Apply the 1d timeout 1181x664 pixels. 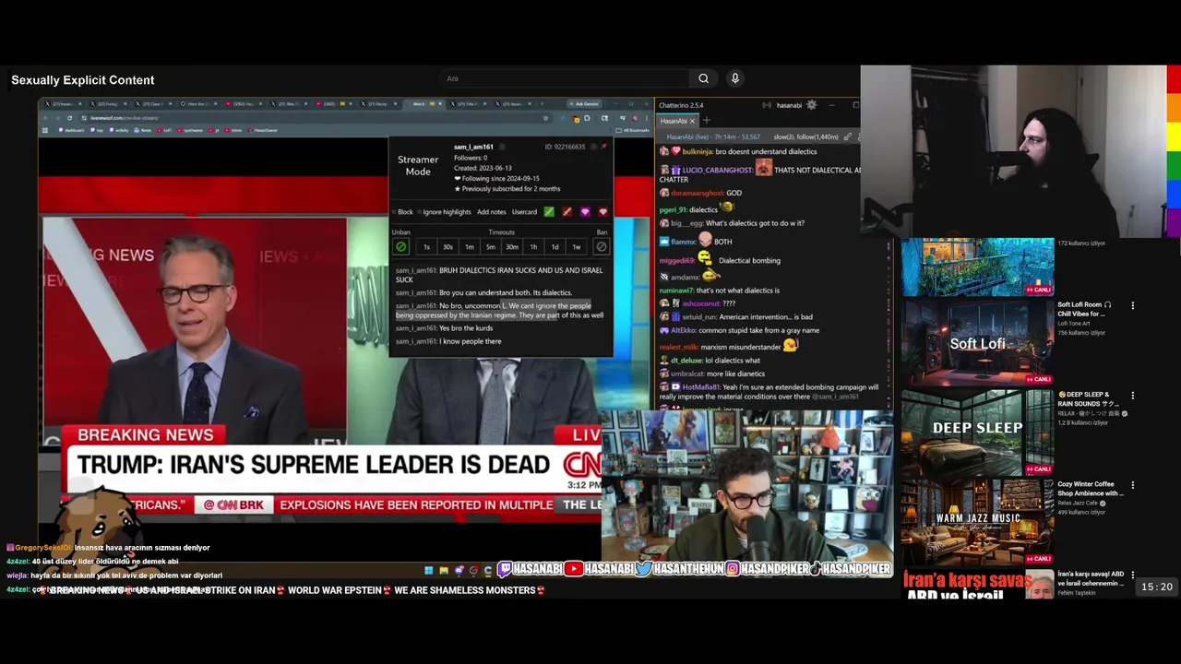coord(555,247)
